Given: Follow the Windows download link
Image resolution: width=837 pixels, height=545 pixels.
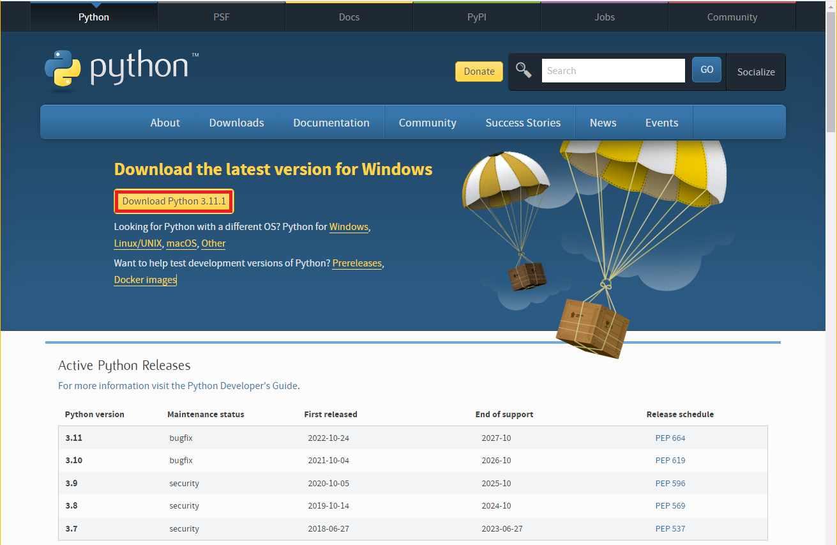Looking at the screenshot, I should pos(349,227).
